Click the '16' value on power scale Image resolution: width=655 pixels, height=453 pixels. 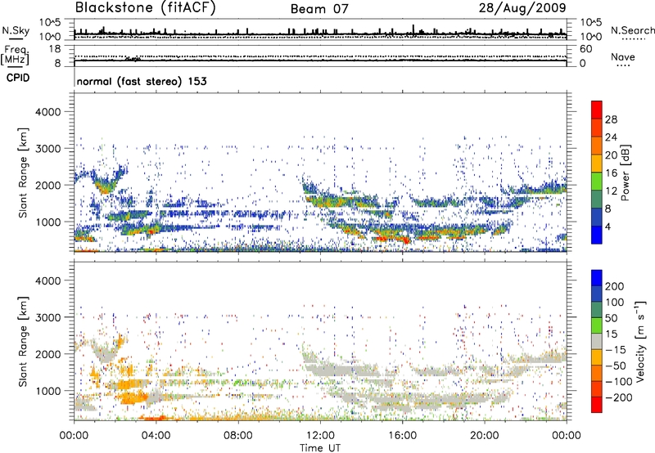(611, 173)
